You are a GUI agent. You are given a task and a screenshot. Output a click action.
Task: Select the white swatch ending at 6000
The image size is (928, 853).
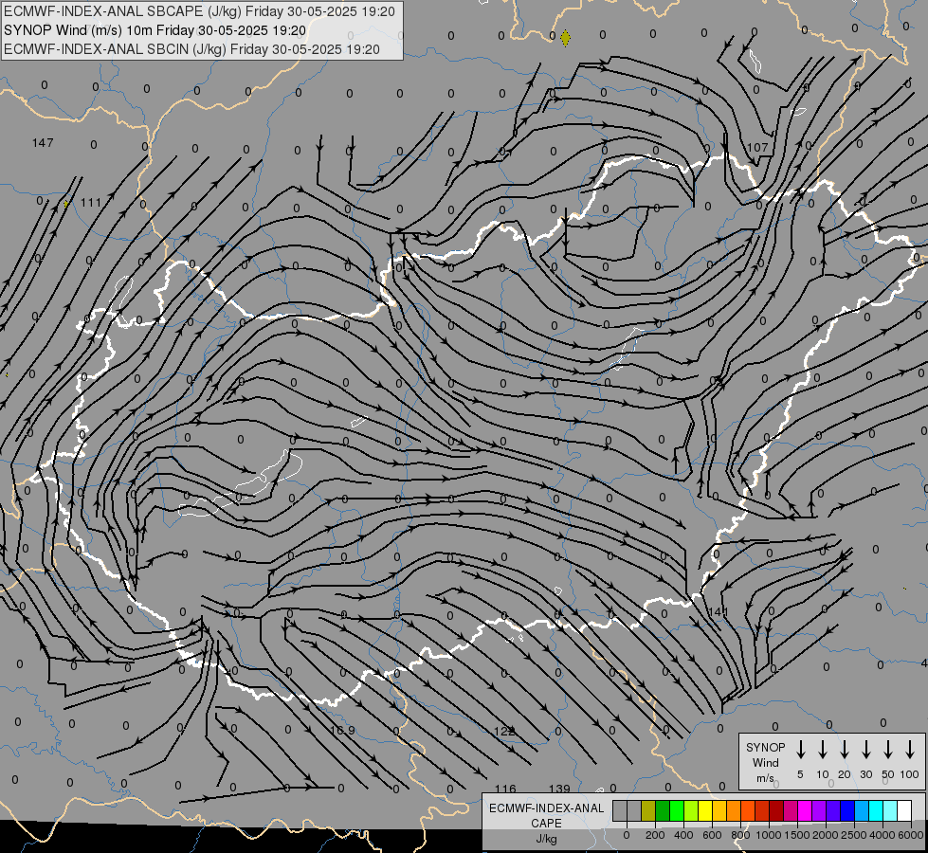[905, 810]
